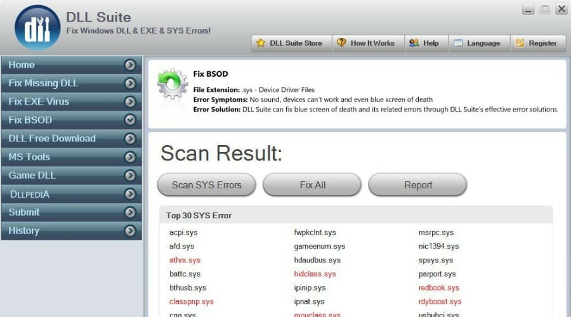
Task: Click the Scan SYS Errors button
Action: point(206,185)
